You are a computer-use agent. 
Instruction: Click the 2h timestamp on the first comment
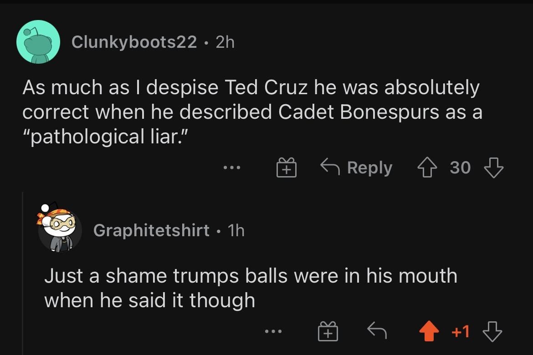click(x=225, y=42)
